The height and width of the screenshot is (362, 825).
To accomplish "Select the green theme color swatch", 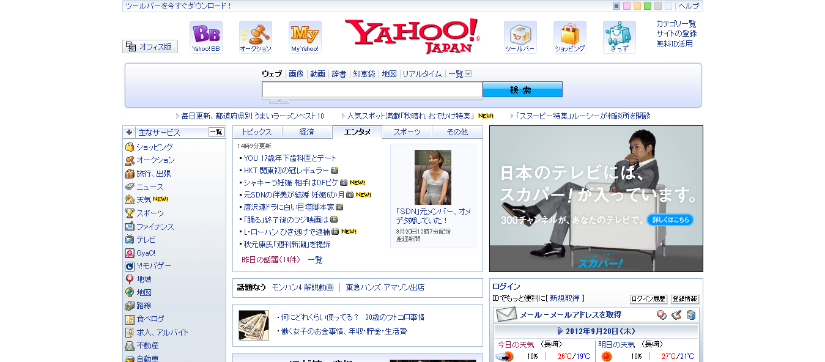I will [x=648, y=6].
